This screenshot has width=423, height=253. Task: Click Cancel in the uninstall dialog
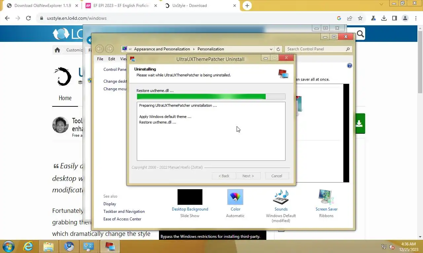(x=277, y=176)
